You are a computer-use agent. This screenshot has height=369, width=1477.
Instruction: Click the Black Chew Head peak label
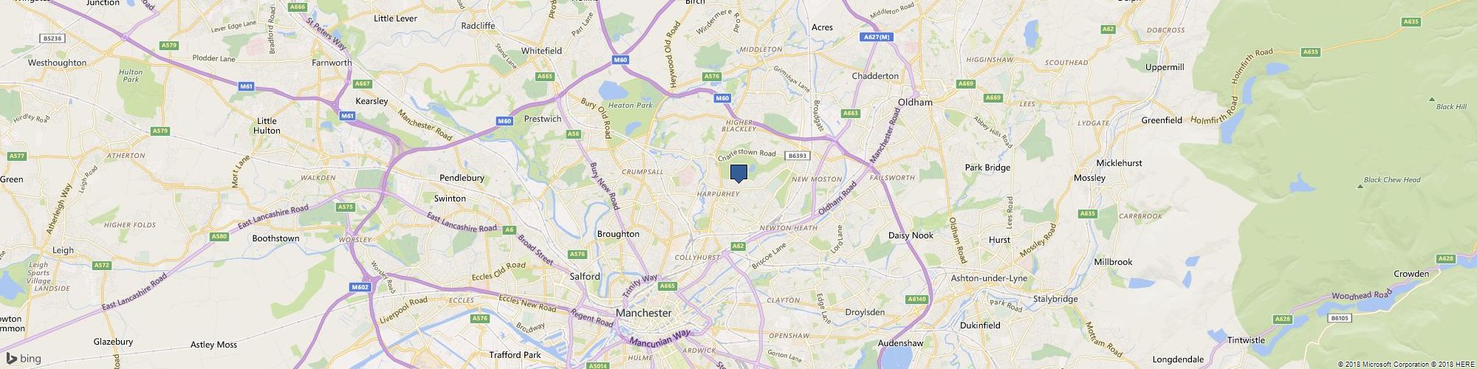pos(1392,179)
